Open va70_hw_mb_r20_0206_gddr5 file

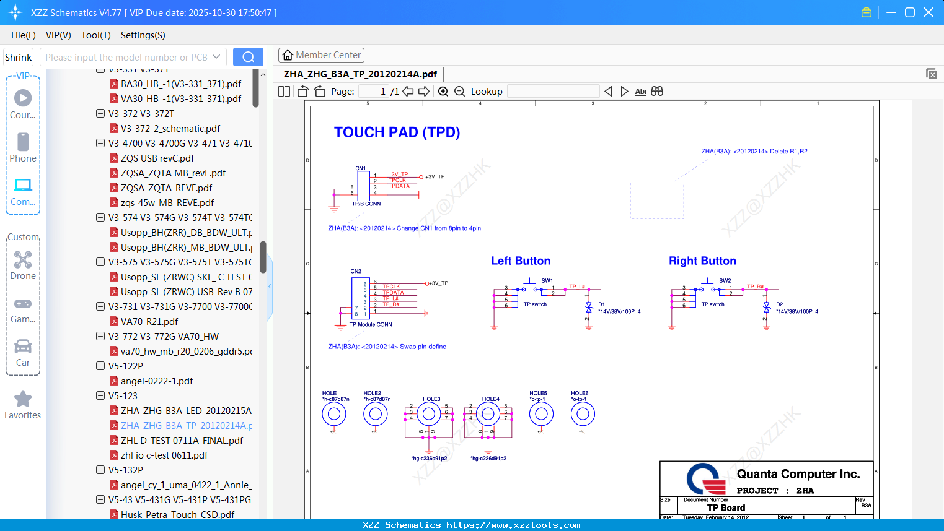pos(186,351)
